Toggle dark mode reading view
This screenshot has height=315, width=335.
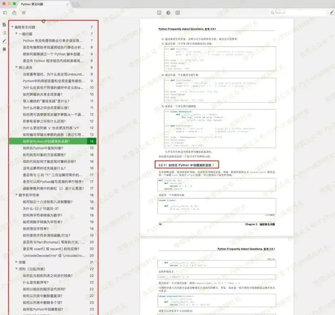click(168, 13)
